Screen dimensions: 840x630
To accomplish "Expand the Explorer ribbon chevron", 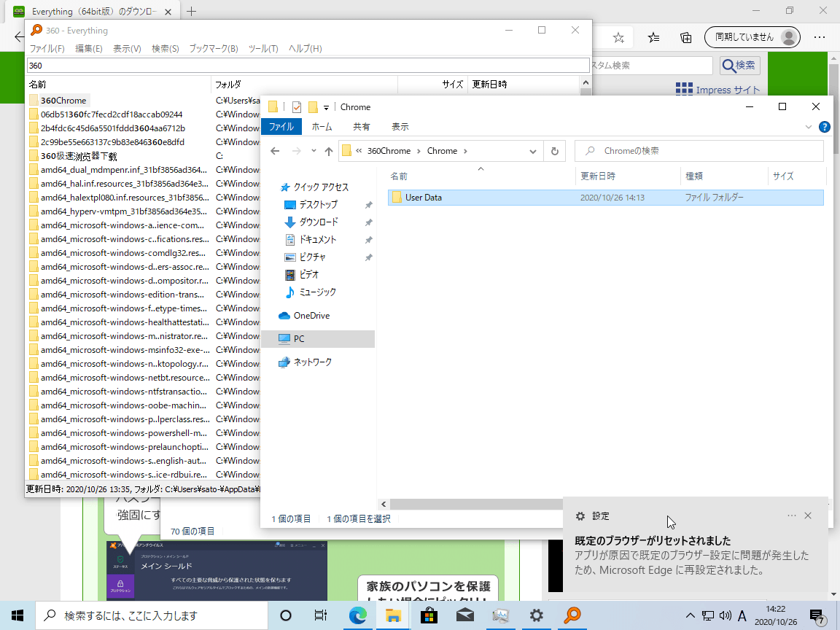I will pyautogui.click(x=809, y=126).
